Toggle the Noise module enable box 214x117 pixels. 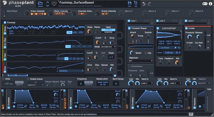tap(5, 33)
